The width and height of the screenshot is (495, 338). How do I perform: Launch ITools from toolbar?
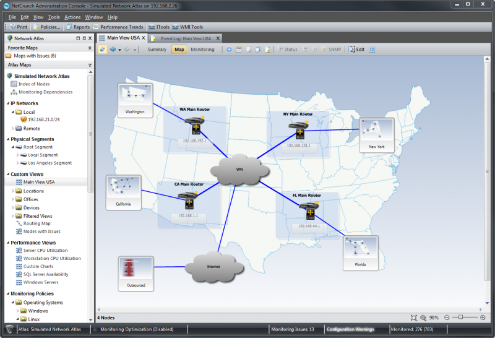pyautogui.click(x=159, y=27)
